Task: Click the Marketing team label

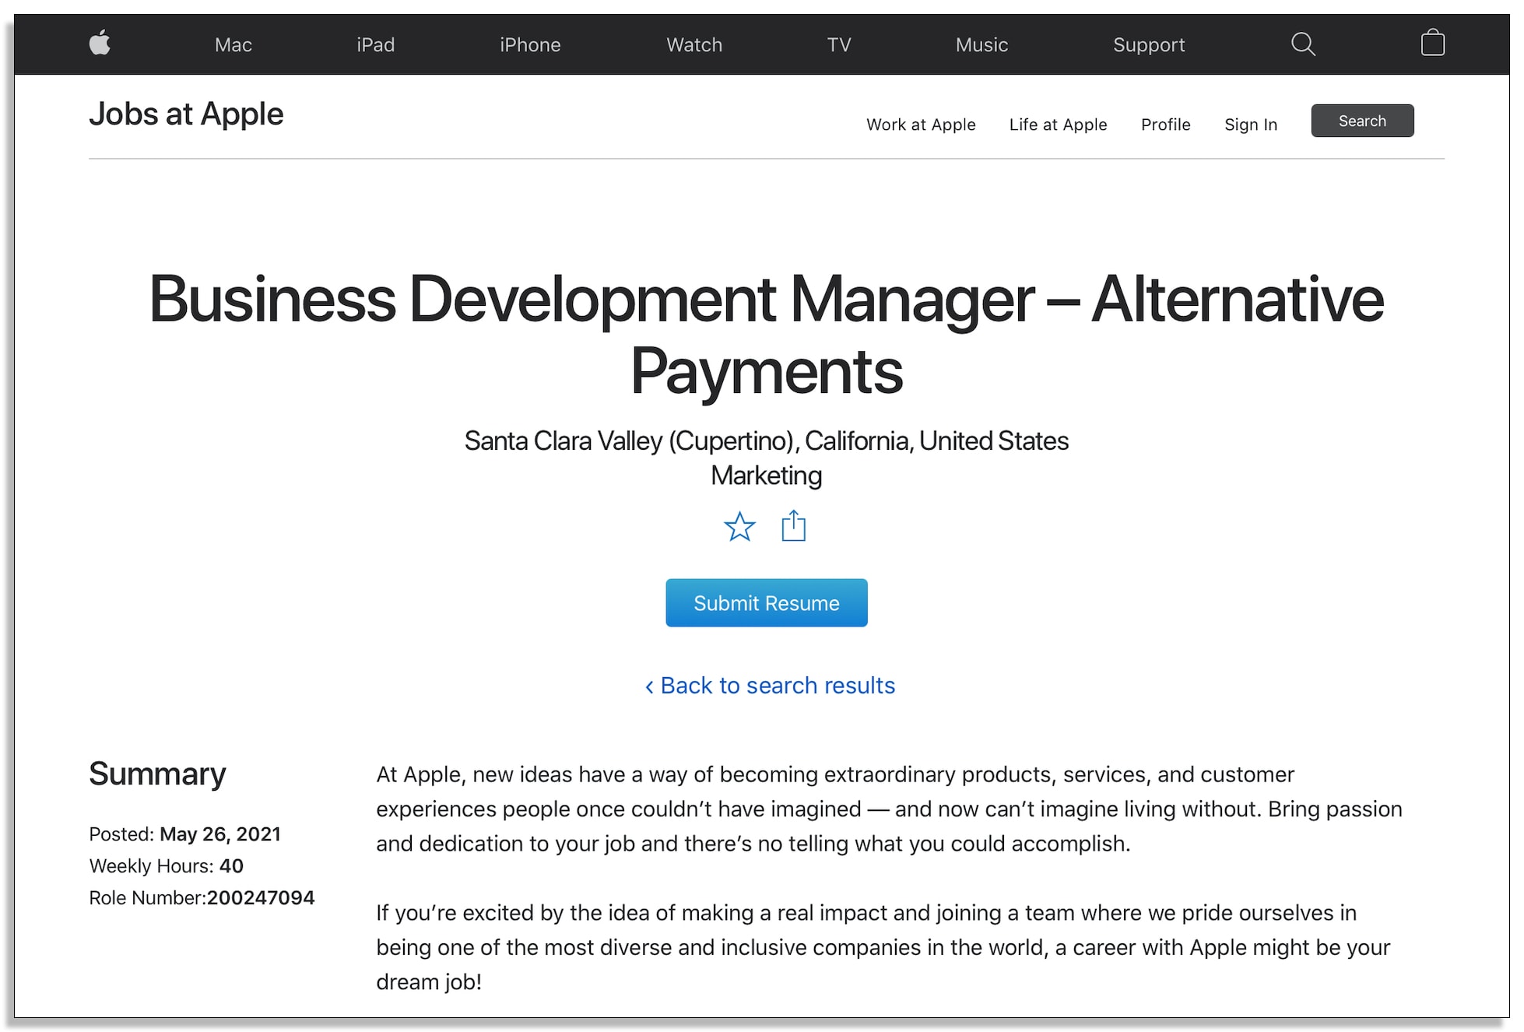Action: (x=766, y=476)
